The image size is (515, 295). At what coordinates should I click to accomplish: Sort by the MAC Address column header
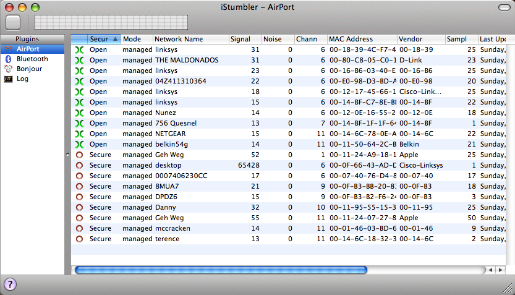pyautogui.click(x=362, y=39)
